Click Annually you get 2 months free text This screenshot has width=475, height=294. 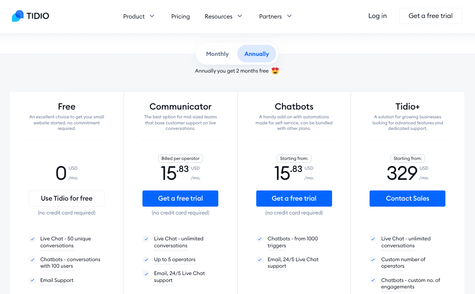tap(232, 71)
